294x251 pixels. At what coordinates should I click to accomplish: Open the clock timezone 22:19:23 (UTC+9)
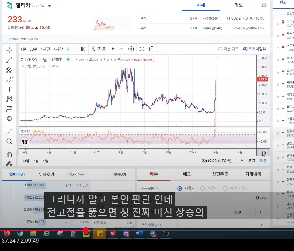tap(217, 161)
